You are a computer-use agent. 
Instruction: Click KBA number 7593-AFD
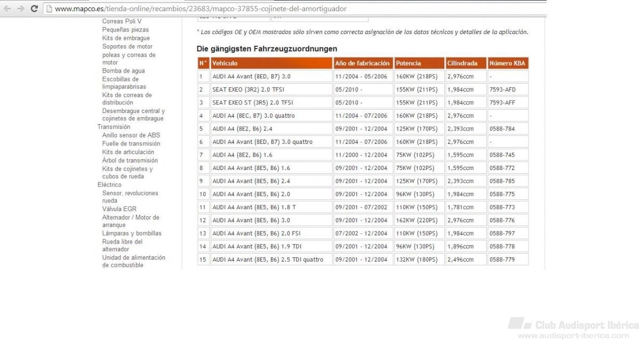502,90
